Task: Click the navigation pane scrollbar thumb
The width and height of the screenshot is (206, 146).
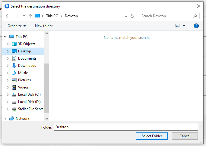Action: [46, 88]
